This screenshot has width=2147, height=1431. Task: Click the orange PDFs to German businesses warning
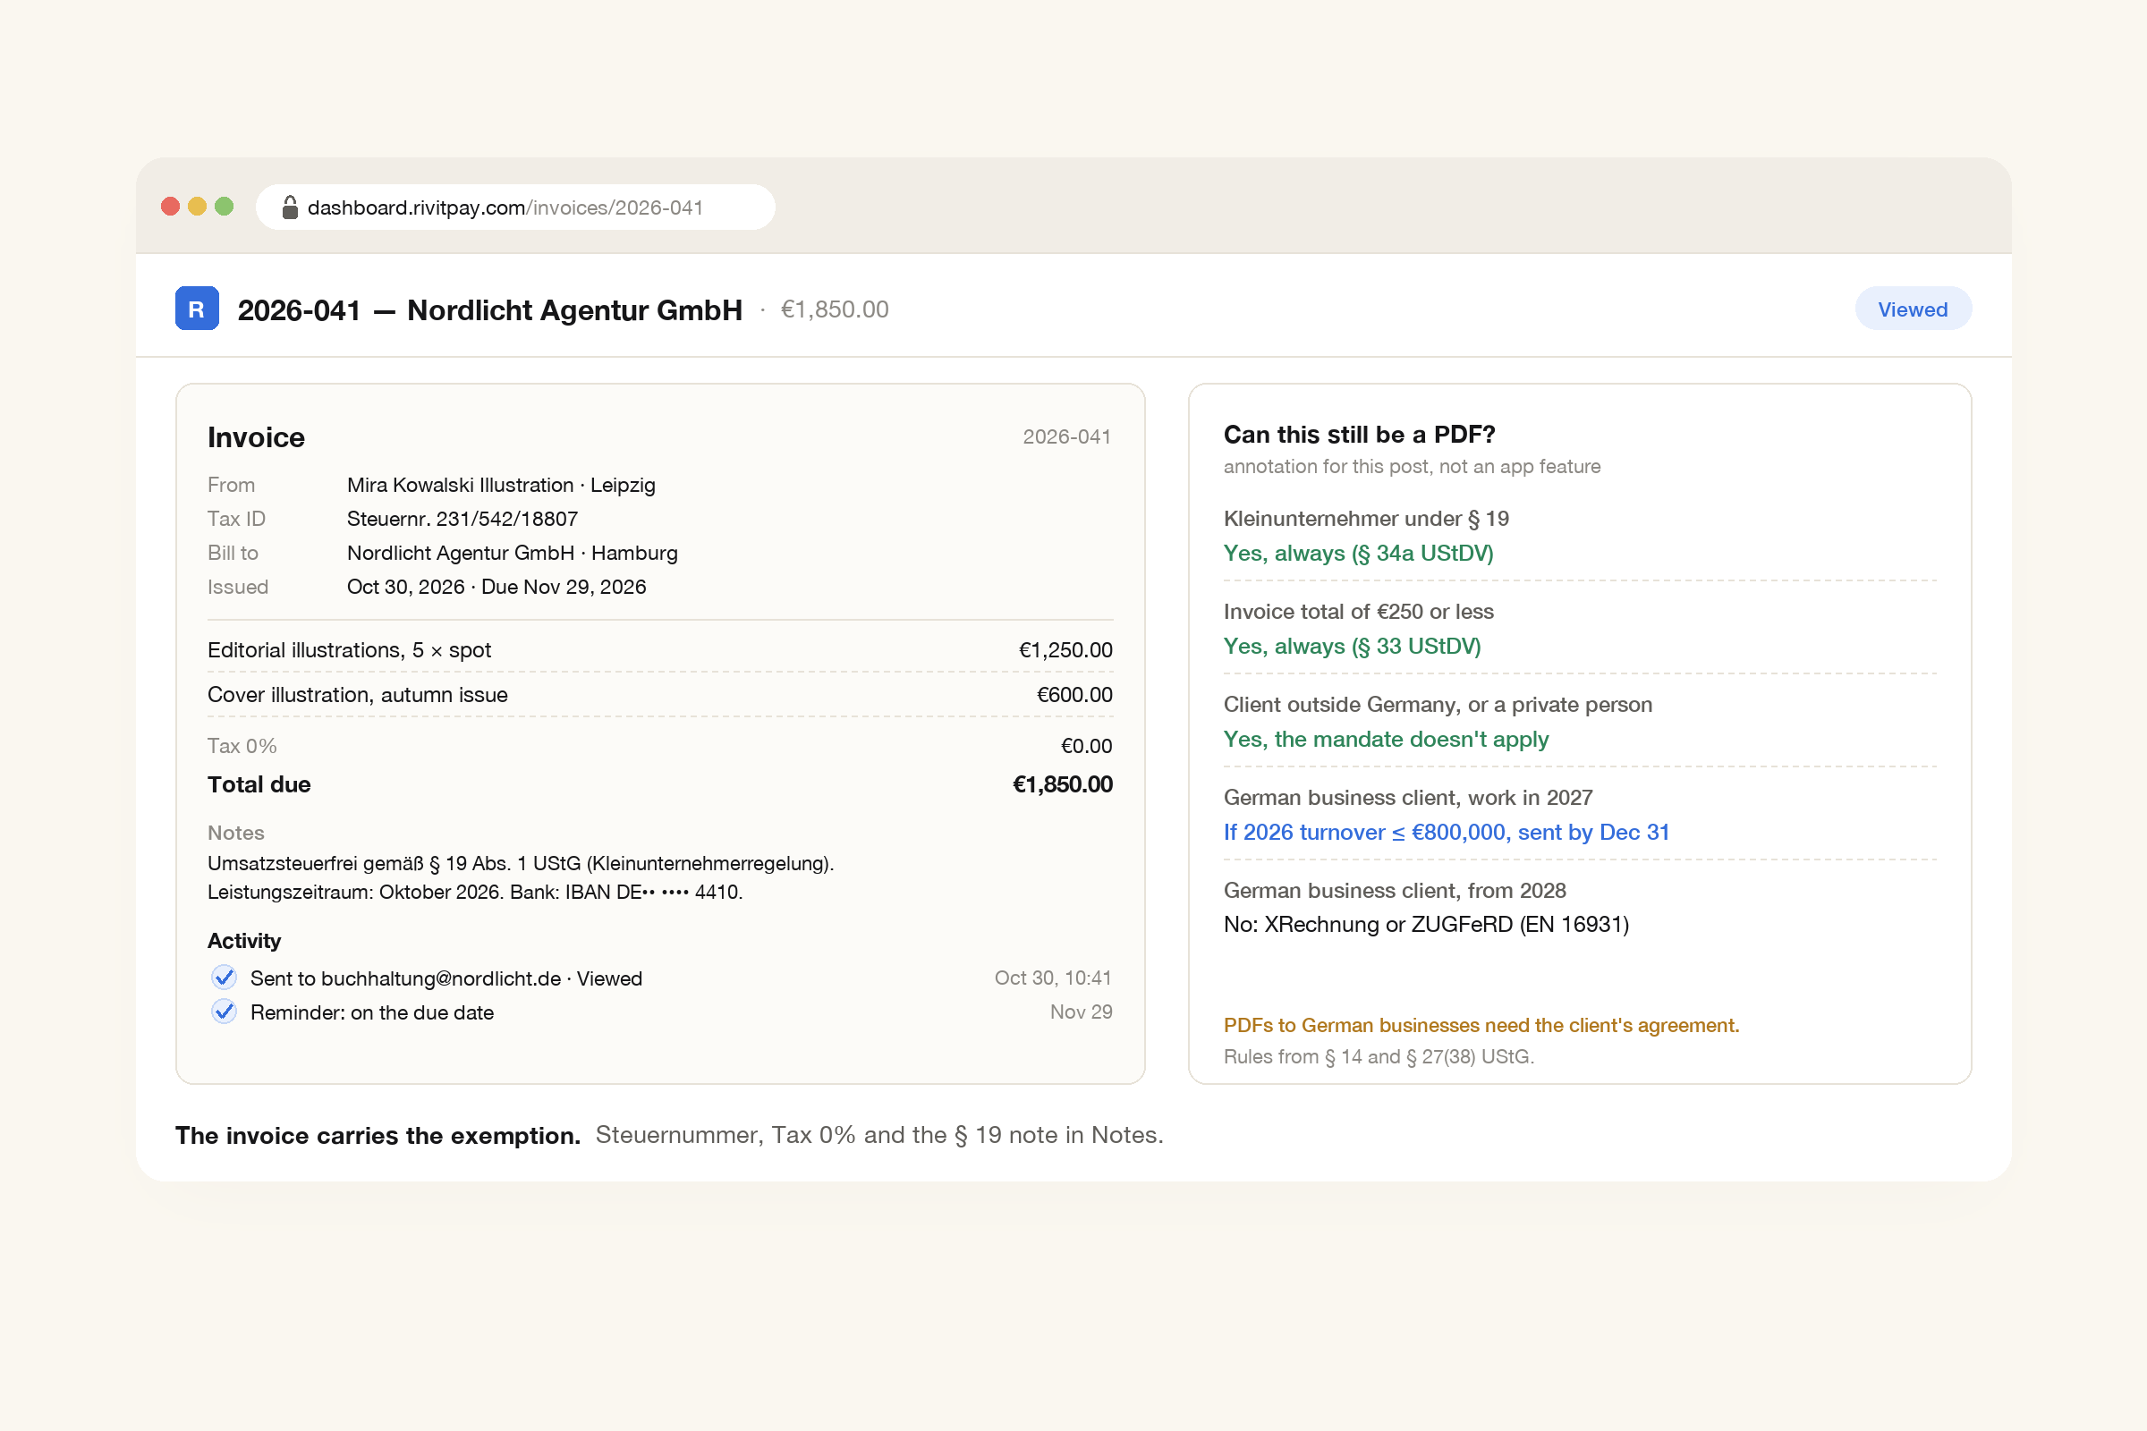click(1481, 1025)
